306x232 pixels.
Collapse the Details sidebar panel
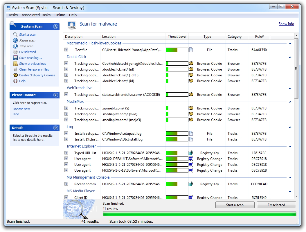coord(56,128)
